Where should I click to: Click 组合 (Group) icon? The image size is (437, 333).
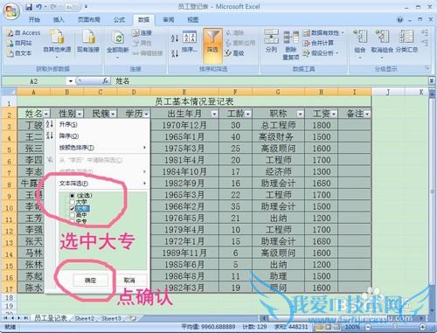tap(360, 43)
